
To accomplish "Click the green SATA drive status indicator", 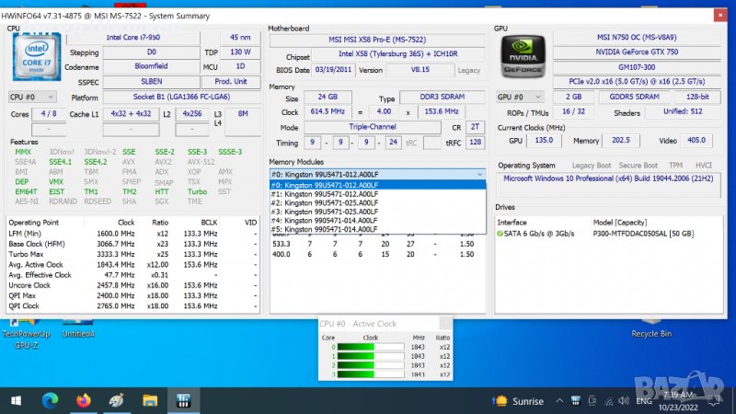I will pyautogui.click(x=500, y=234).
